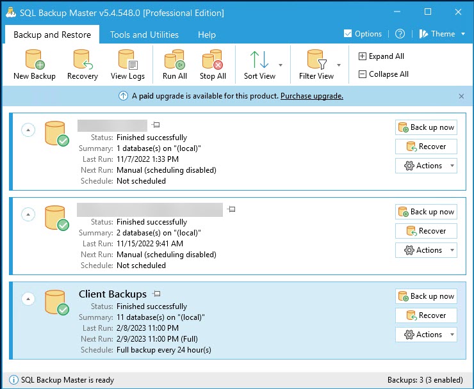Viewport: 474px width, 389px height.
Task: Maximize the SQL Backup Master window
Action: 427,12
